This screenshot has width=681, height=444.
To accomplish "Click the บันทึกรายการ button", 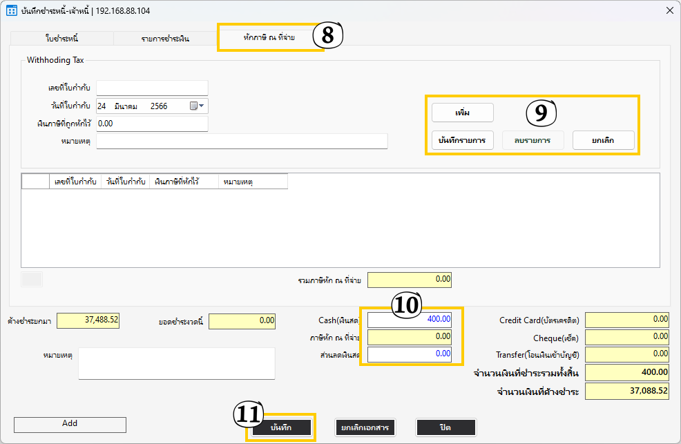I will (463, 140).
